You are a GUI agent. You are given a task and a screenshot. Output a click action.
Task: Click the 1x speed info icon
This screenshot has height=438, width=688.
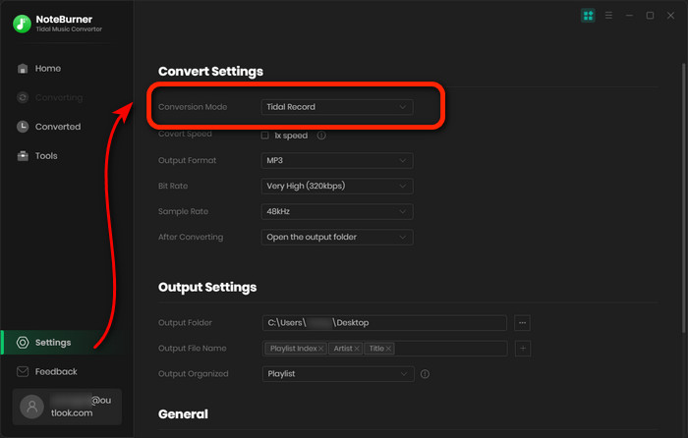321,136
